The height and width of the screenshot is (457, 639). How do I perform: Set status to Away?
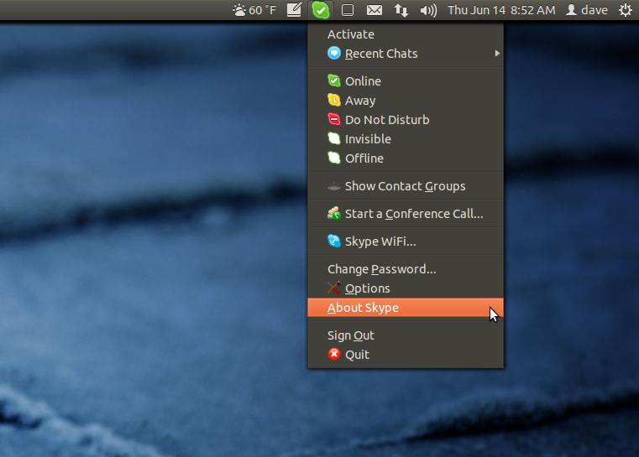[406, 101]
